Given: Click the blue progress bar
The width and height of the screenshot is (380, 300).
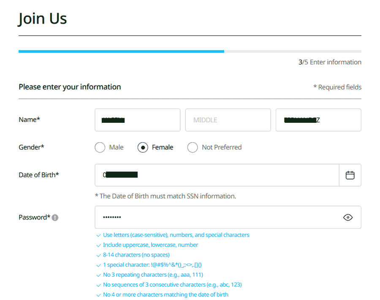Looking at the screenshot, I should coord(121,51).
